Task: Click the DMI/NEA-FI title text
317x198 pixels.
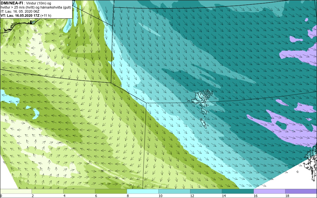Action: click(x=12, y=3)
